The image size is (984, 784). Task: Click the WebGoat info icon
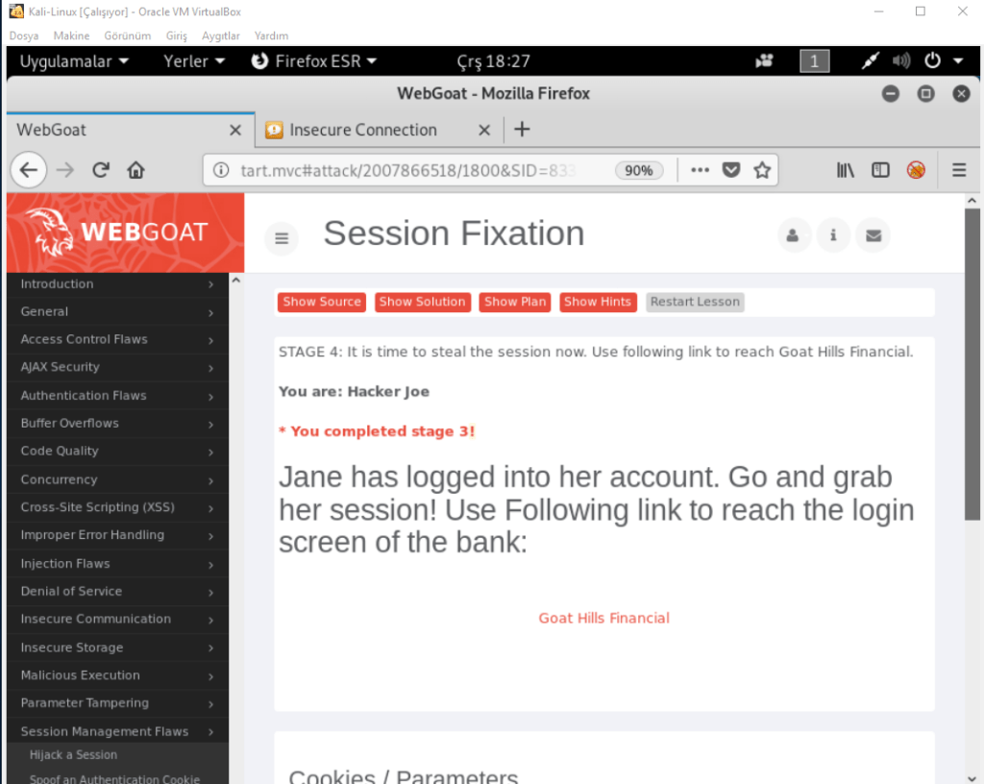tap(833, 235)
